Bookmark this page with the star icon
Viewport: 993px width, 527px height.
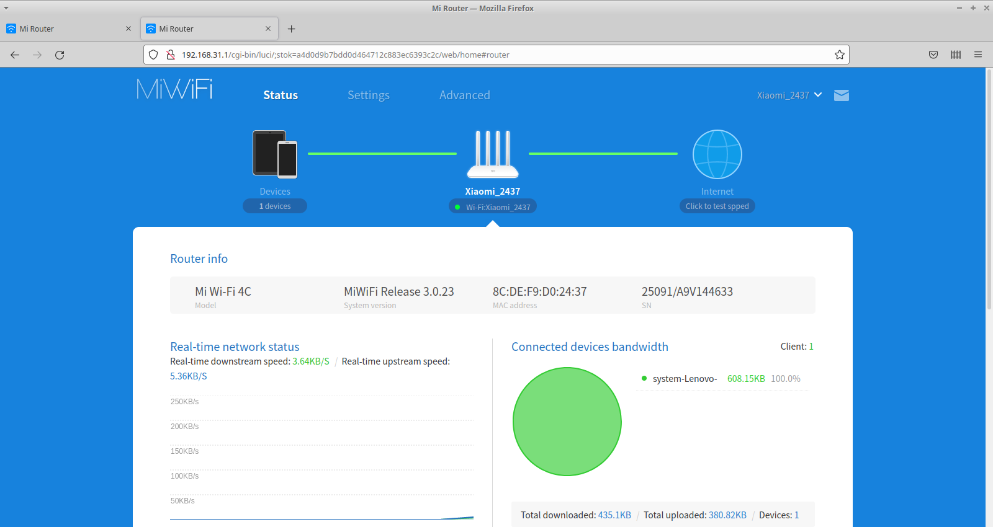tap(840, 55)
